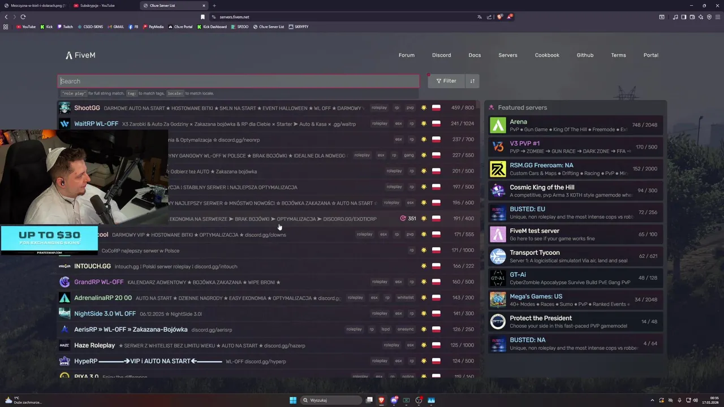Open Task View on the taskbar
The width and height of the screenshot is (724, 407).
[x=369, y=400]
